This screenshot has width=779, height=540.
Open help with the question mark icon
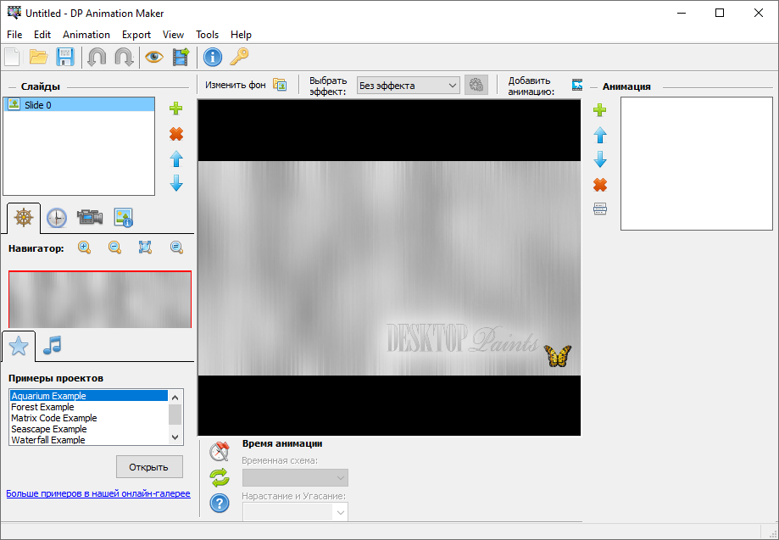(219, 503)
